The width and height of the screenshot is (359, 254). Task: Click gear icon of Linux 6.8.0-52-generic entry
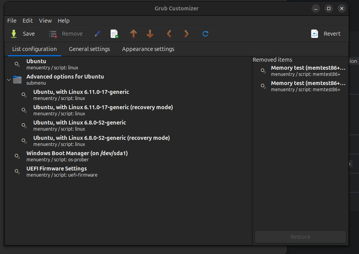tap(24, 125)
